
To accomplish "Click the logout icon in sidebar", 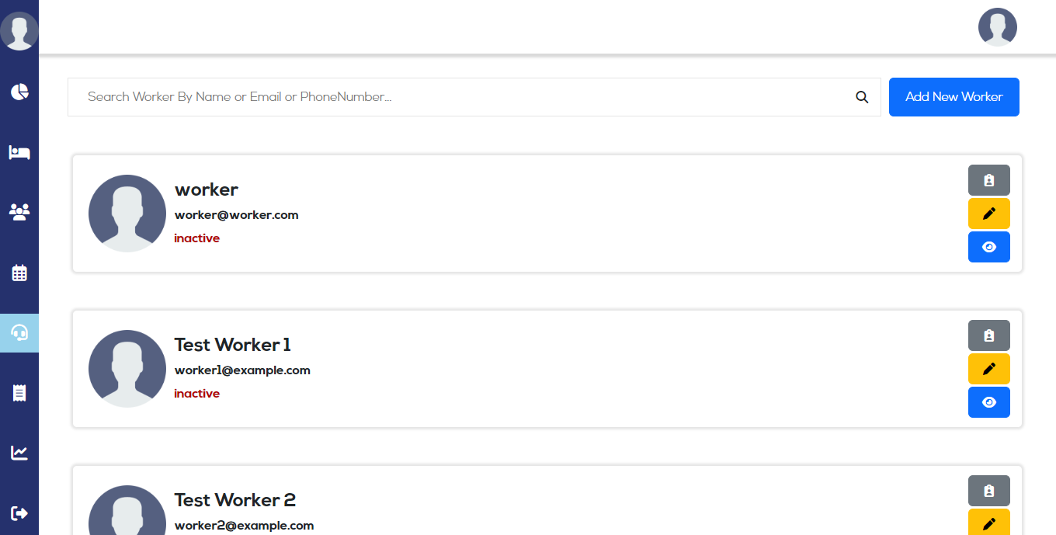I will [x=19, y=512].
